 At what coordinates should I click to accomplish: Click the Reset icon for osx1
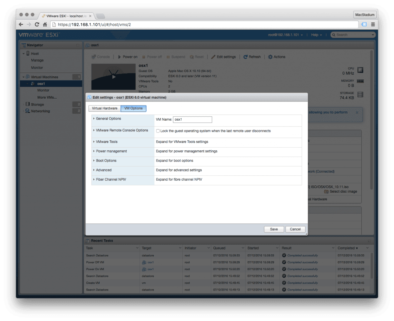(x=197, y=57)
